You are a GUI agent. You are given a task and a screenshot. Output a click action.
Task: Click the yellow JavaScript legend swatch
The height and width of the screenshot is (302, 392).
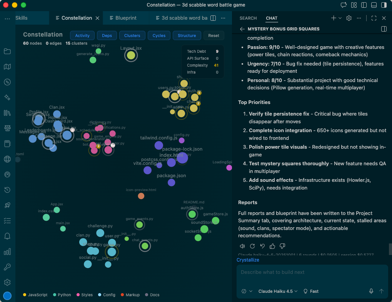(24, 295)
